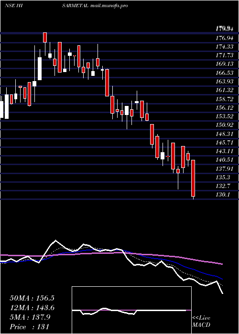This screenshot has height=334, width=239.
Task: Click the 50MA : 156.5 readout
Action: click(32, 298)
